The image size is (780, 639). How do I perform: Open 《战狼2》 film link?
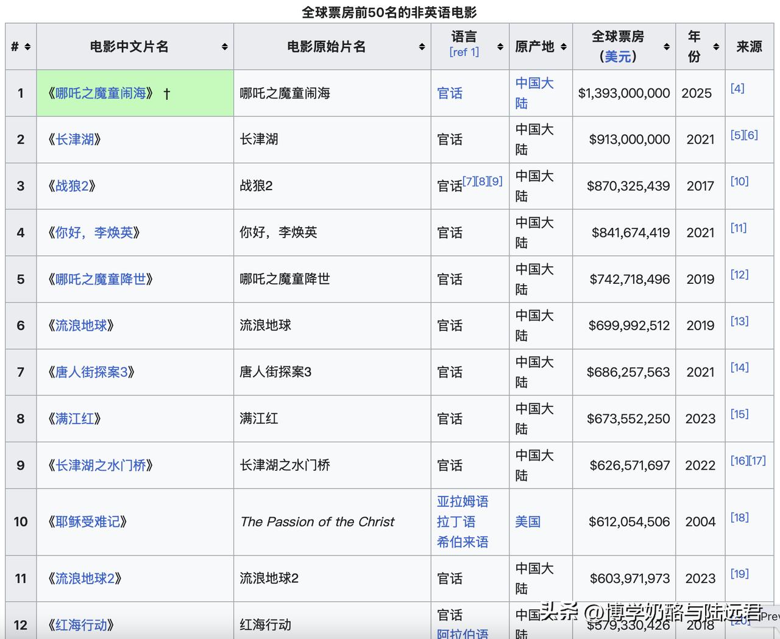pos(73,186)
